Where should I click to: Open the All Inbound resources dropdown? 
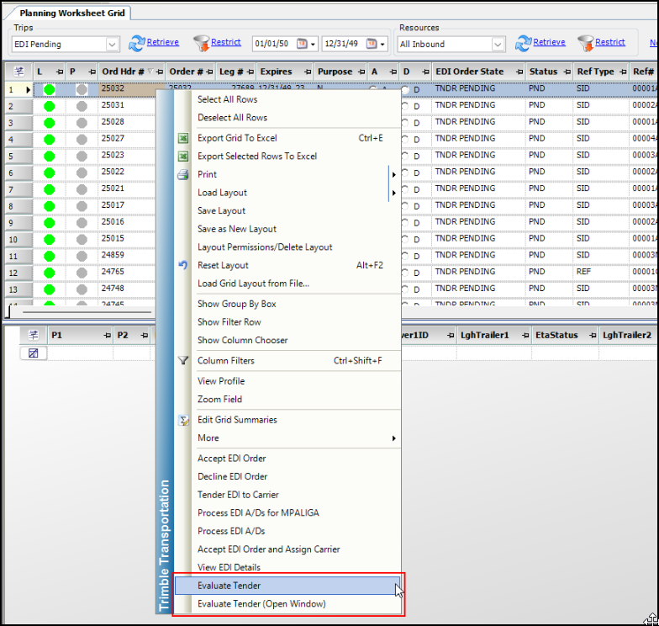point(498,44)
